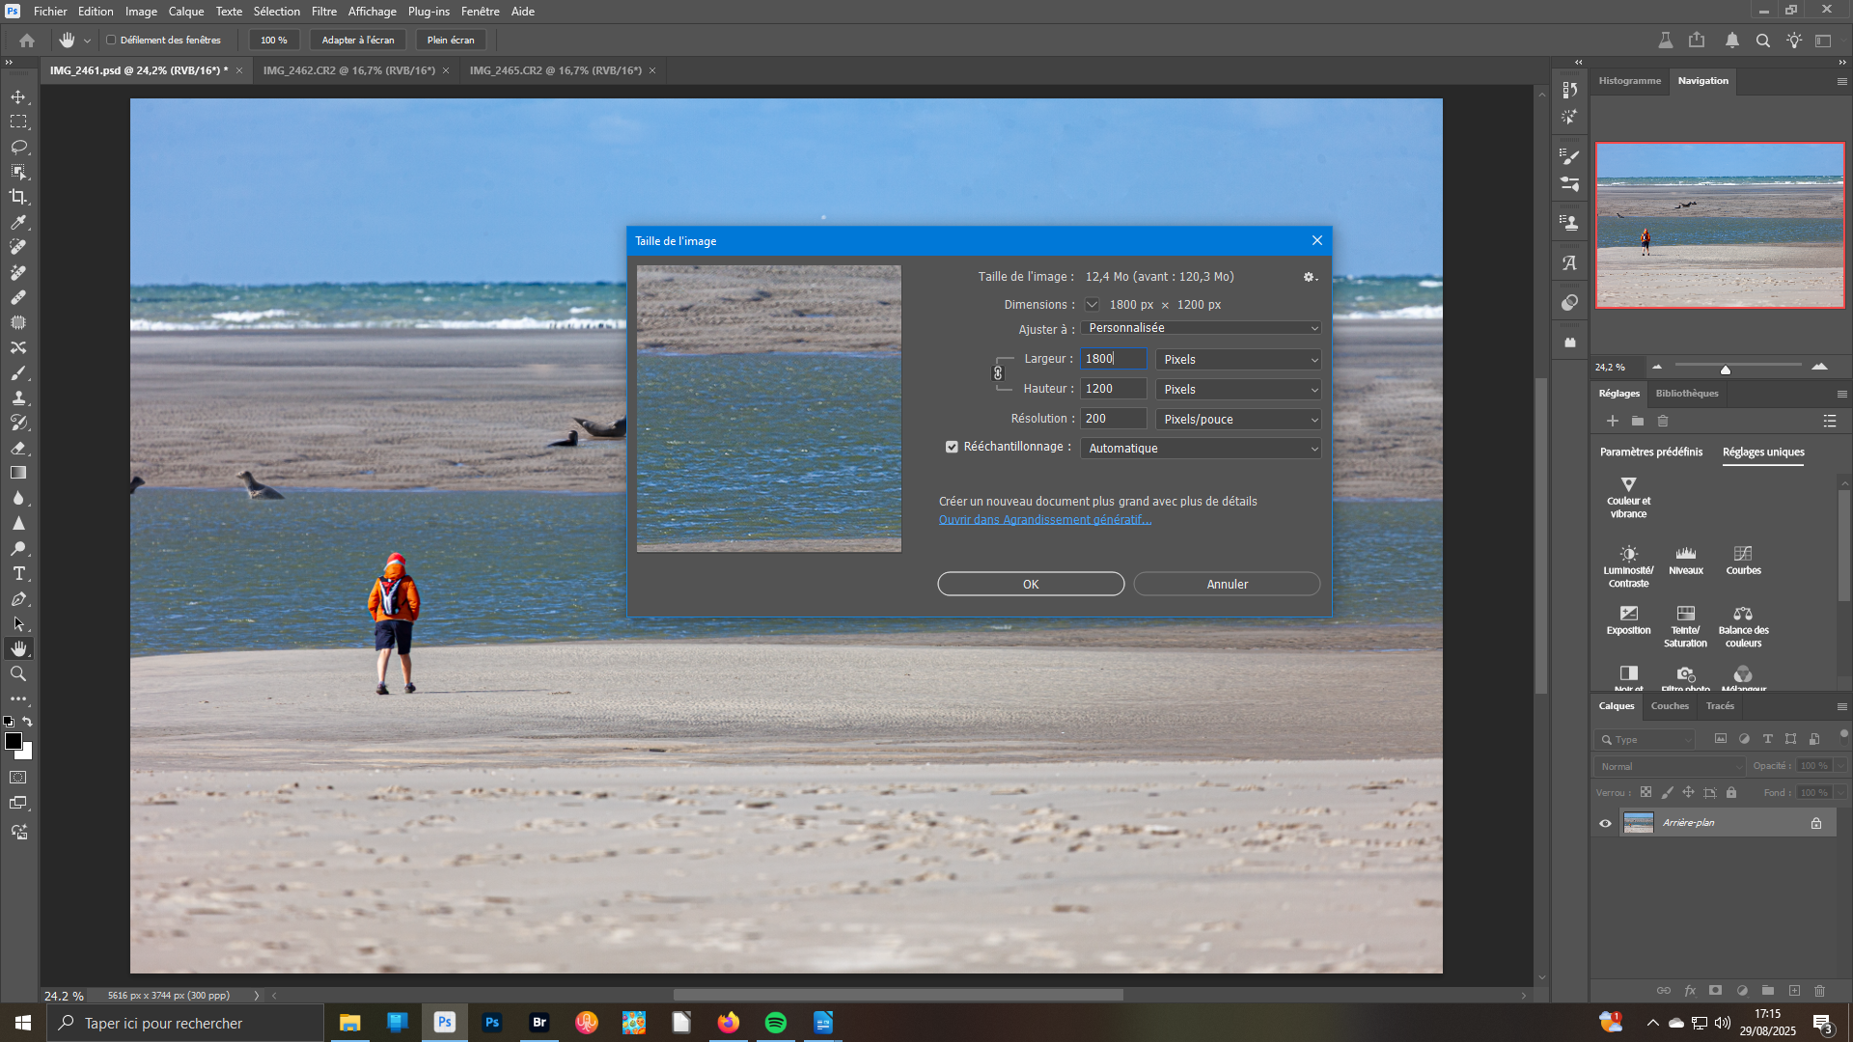Swap foreground and background colors
The width and height of the screenshot is (1853, 1042).
27,722
